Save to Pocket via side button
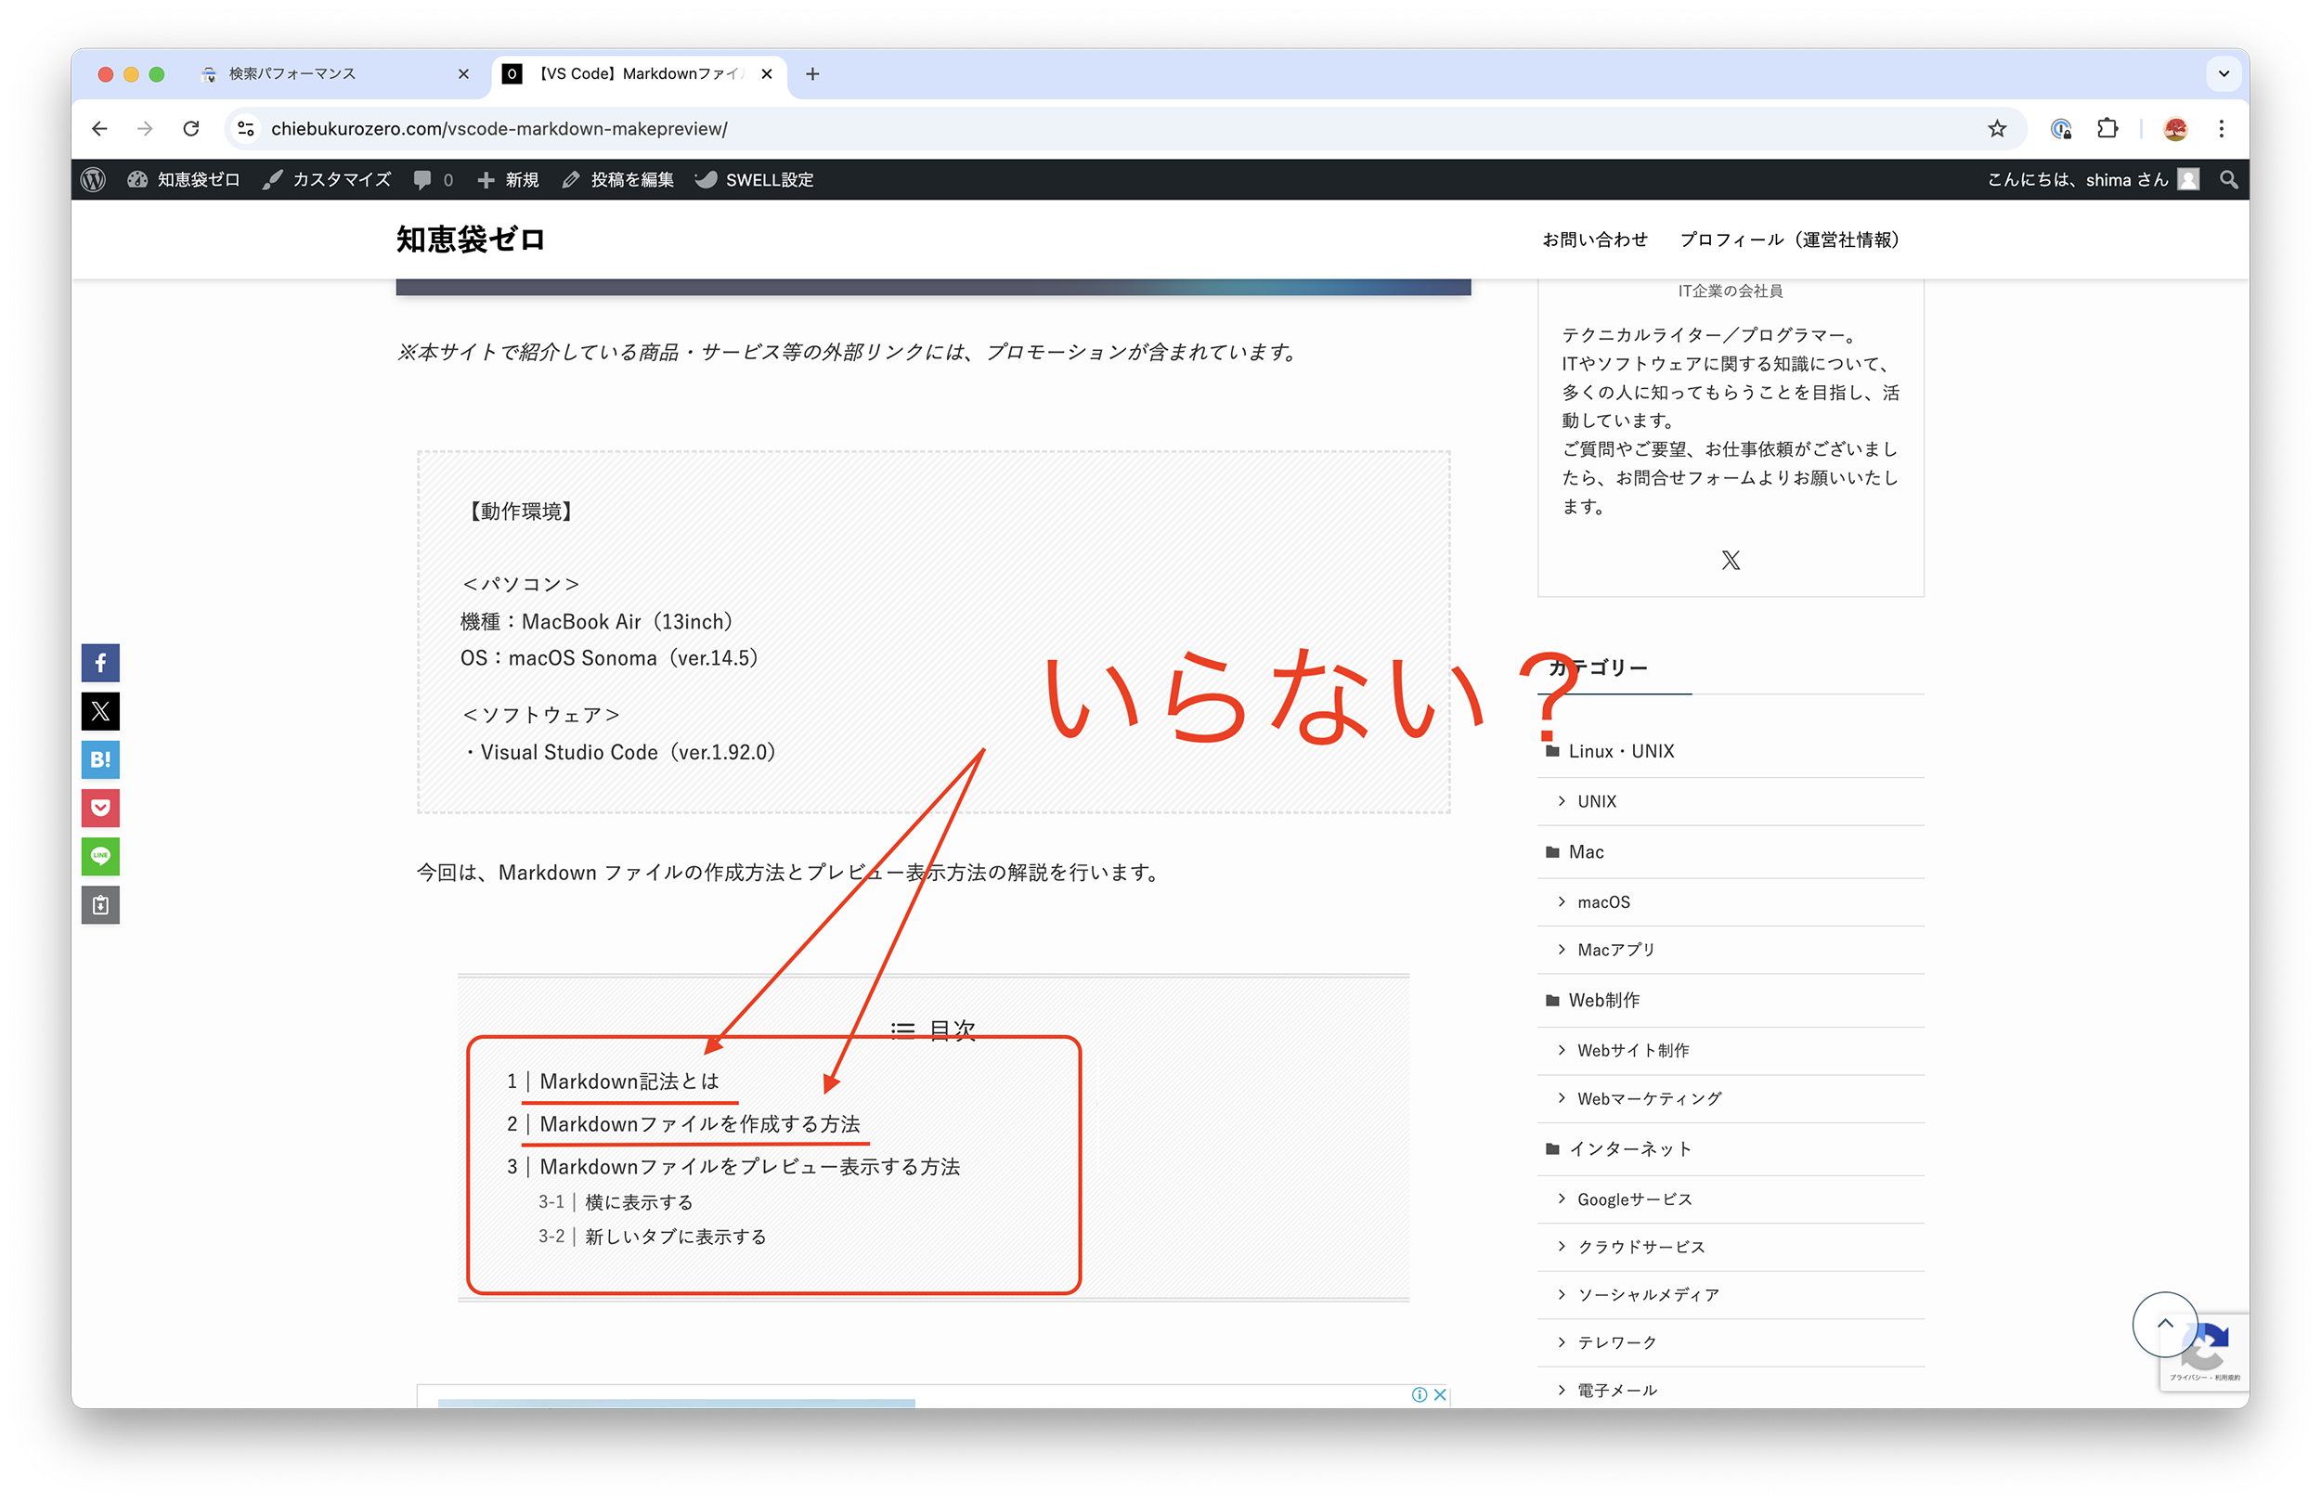 point(100,809)
